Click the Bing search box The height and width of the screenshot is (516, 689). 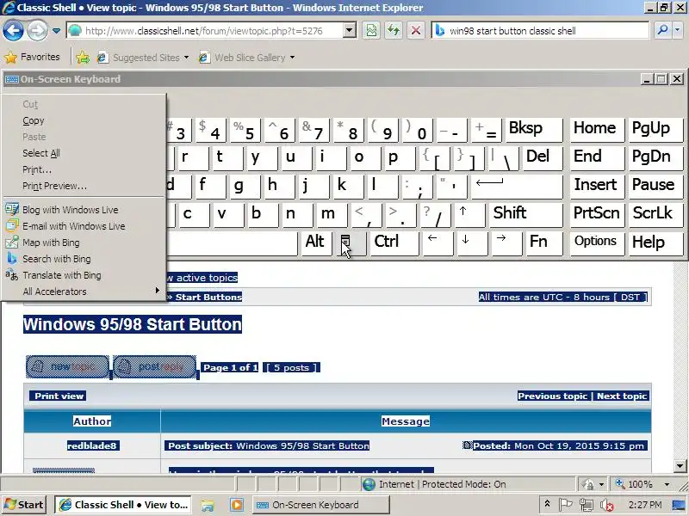click(541, 31)
